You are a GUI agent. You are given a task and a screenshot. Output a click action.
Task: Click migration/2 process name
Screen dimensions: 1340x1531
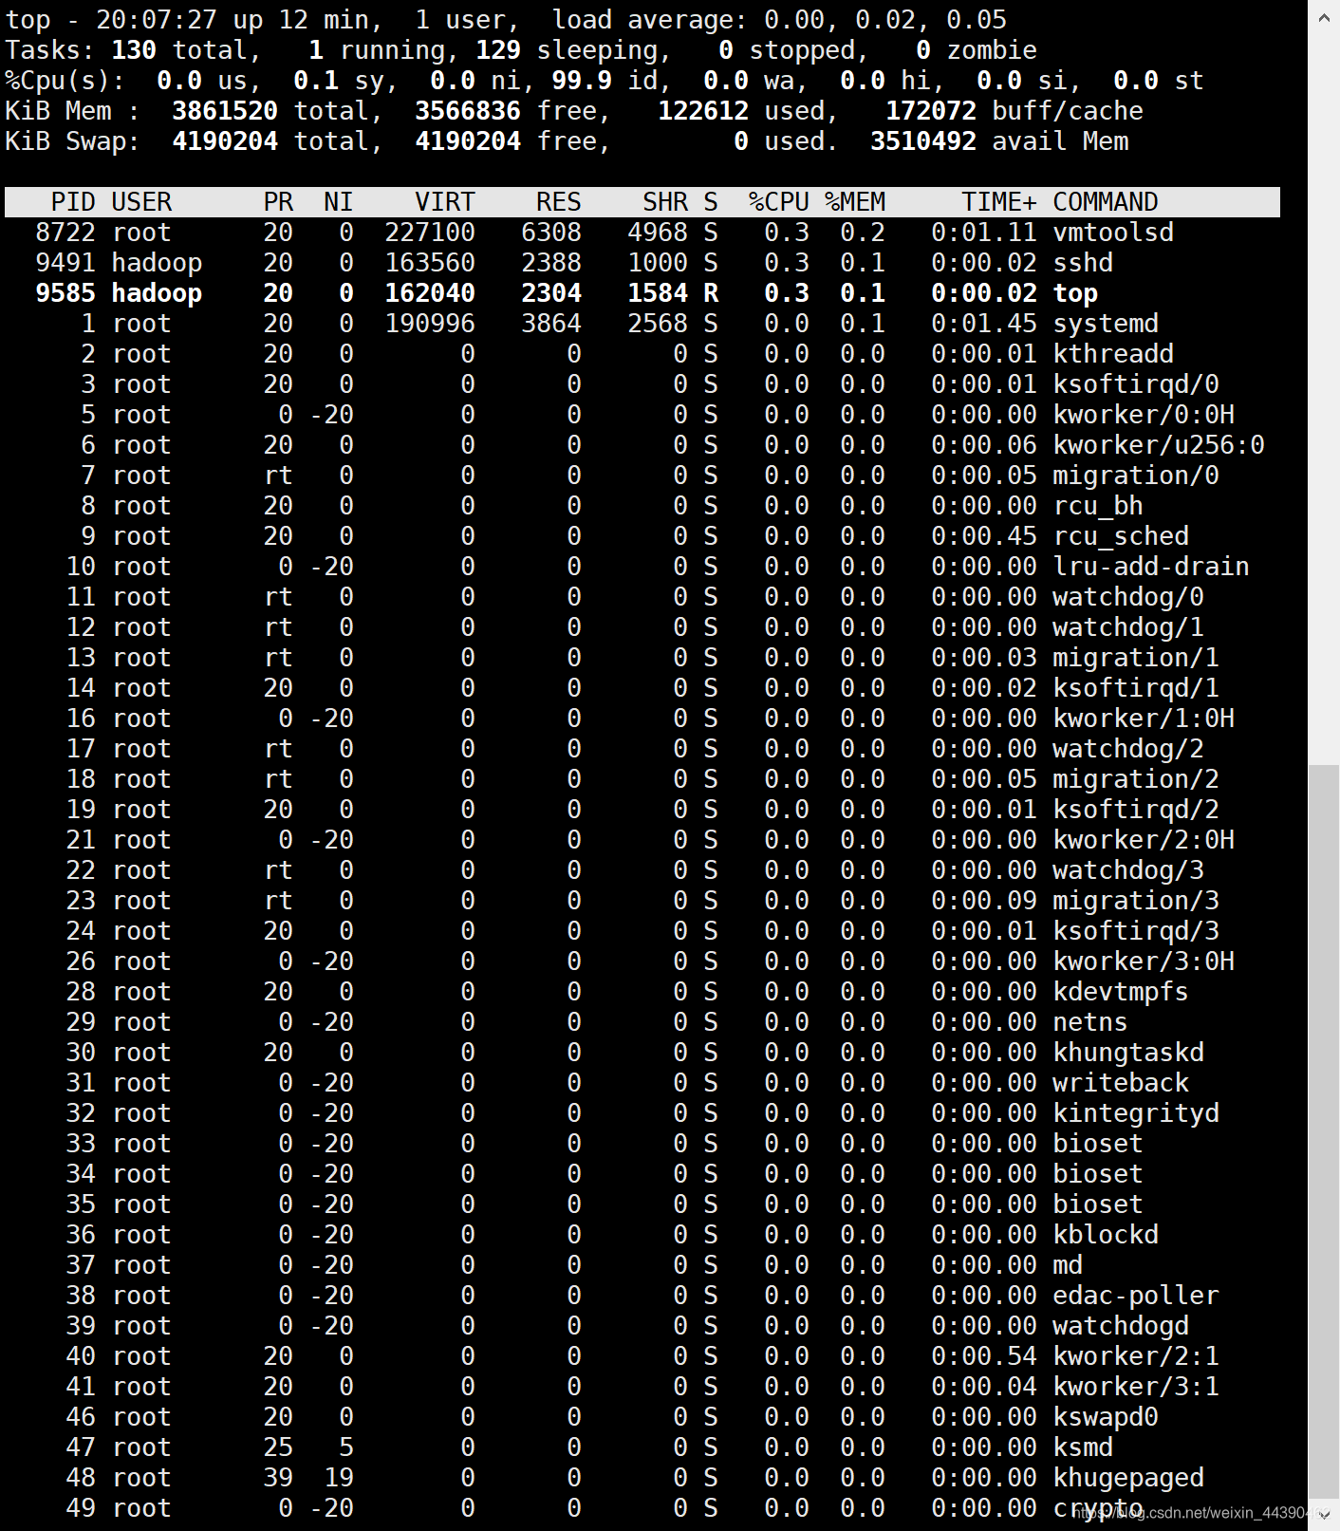(x=1136, y=779)
